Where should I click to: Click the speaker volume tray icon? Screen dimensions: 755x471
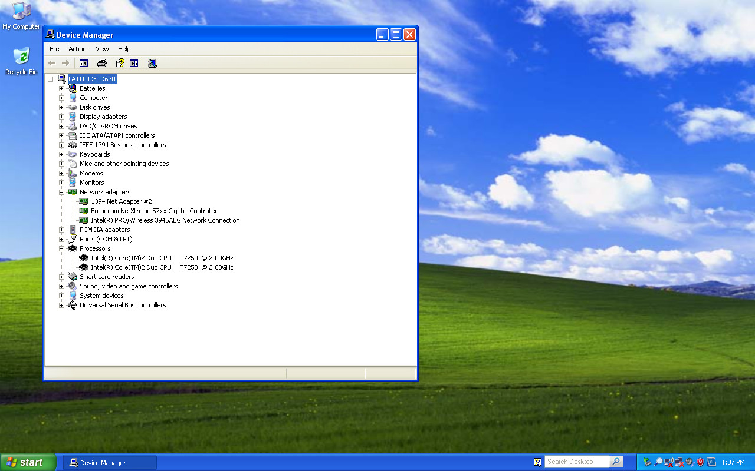click(x=690, y=462)
